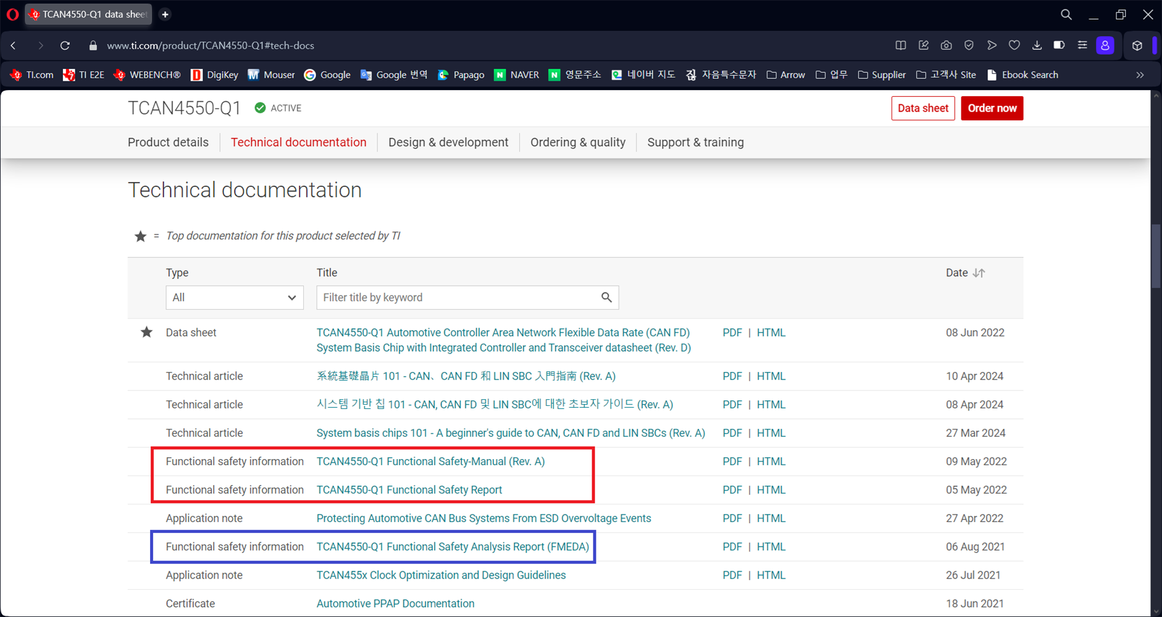1162x617 pixels.
Task: Open the privacy shield icon
Action: tap(969, 45)
